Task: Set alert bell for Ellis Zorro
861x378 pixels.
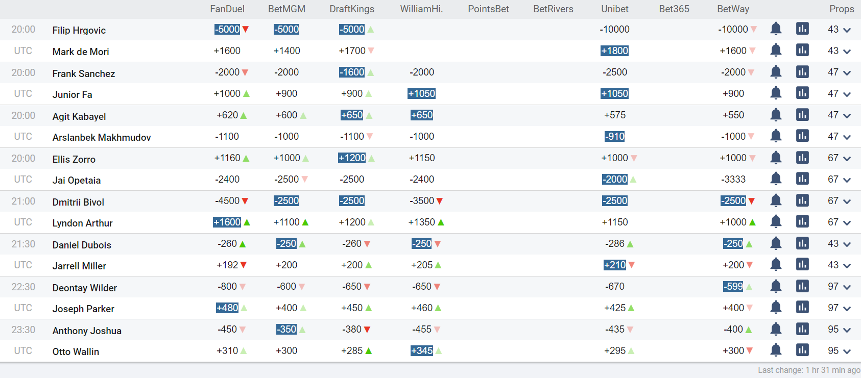Action: (776, 158)
